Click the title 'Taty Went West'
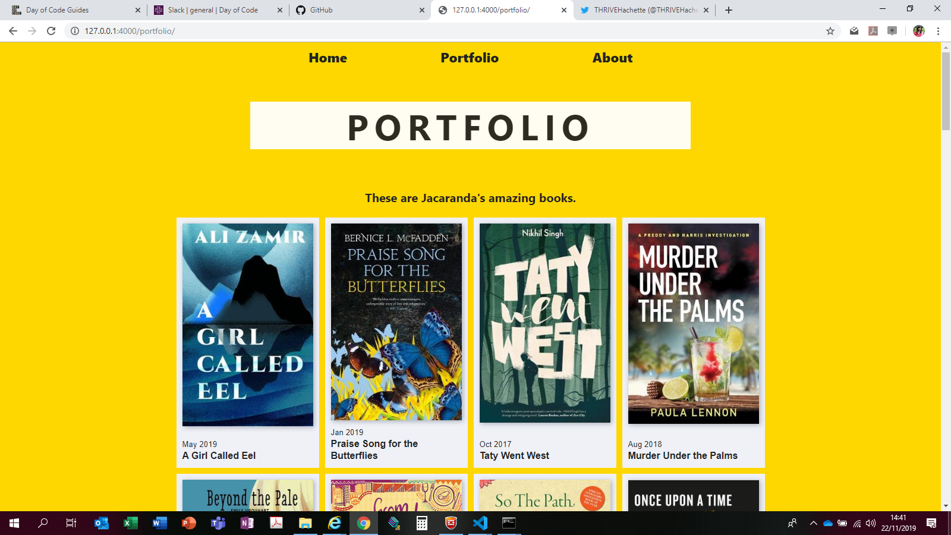The width and height of the screenshot is (951, 535). click(x=515, y=455)
